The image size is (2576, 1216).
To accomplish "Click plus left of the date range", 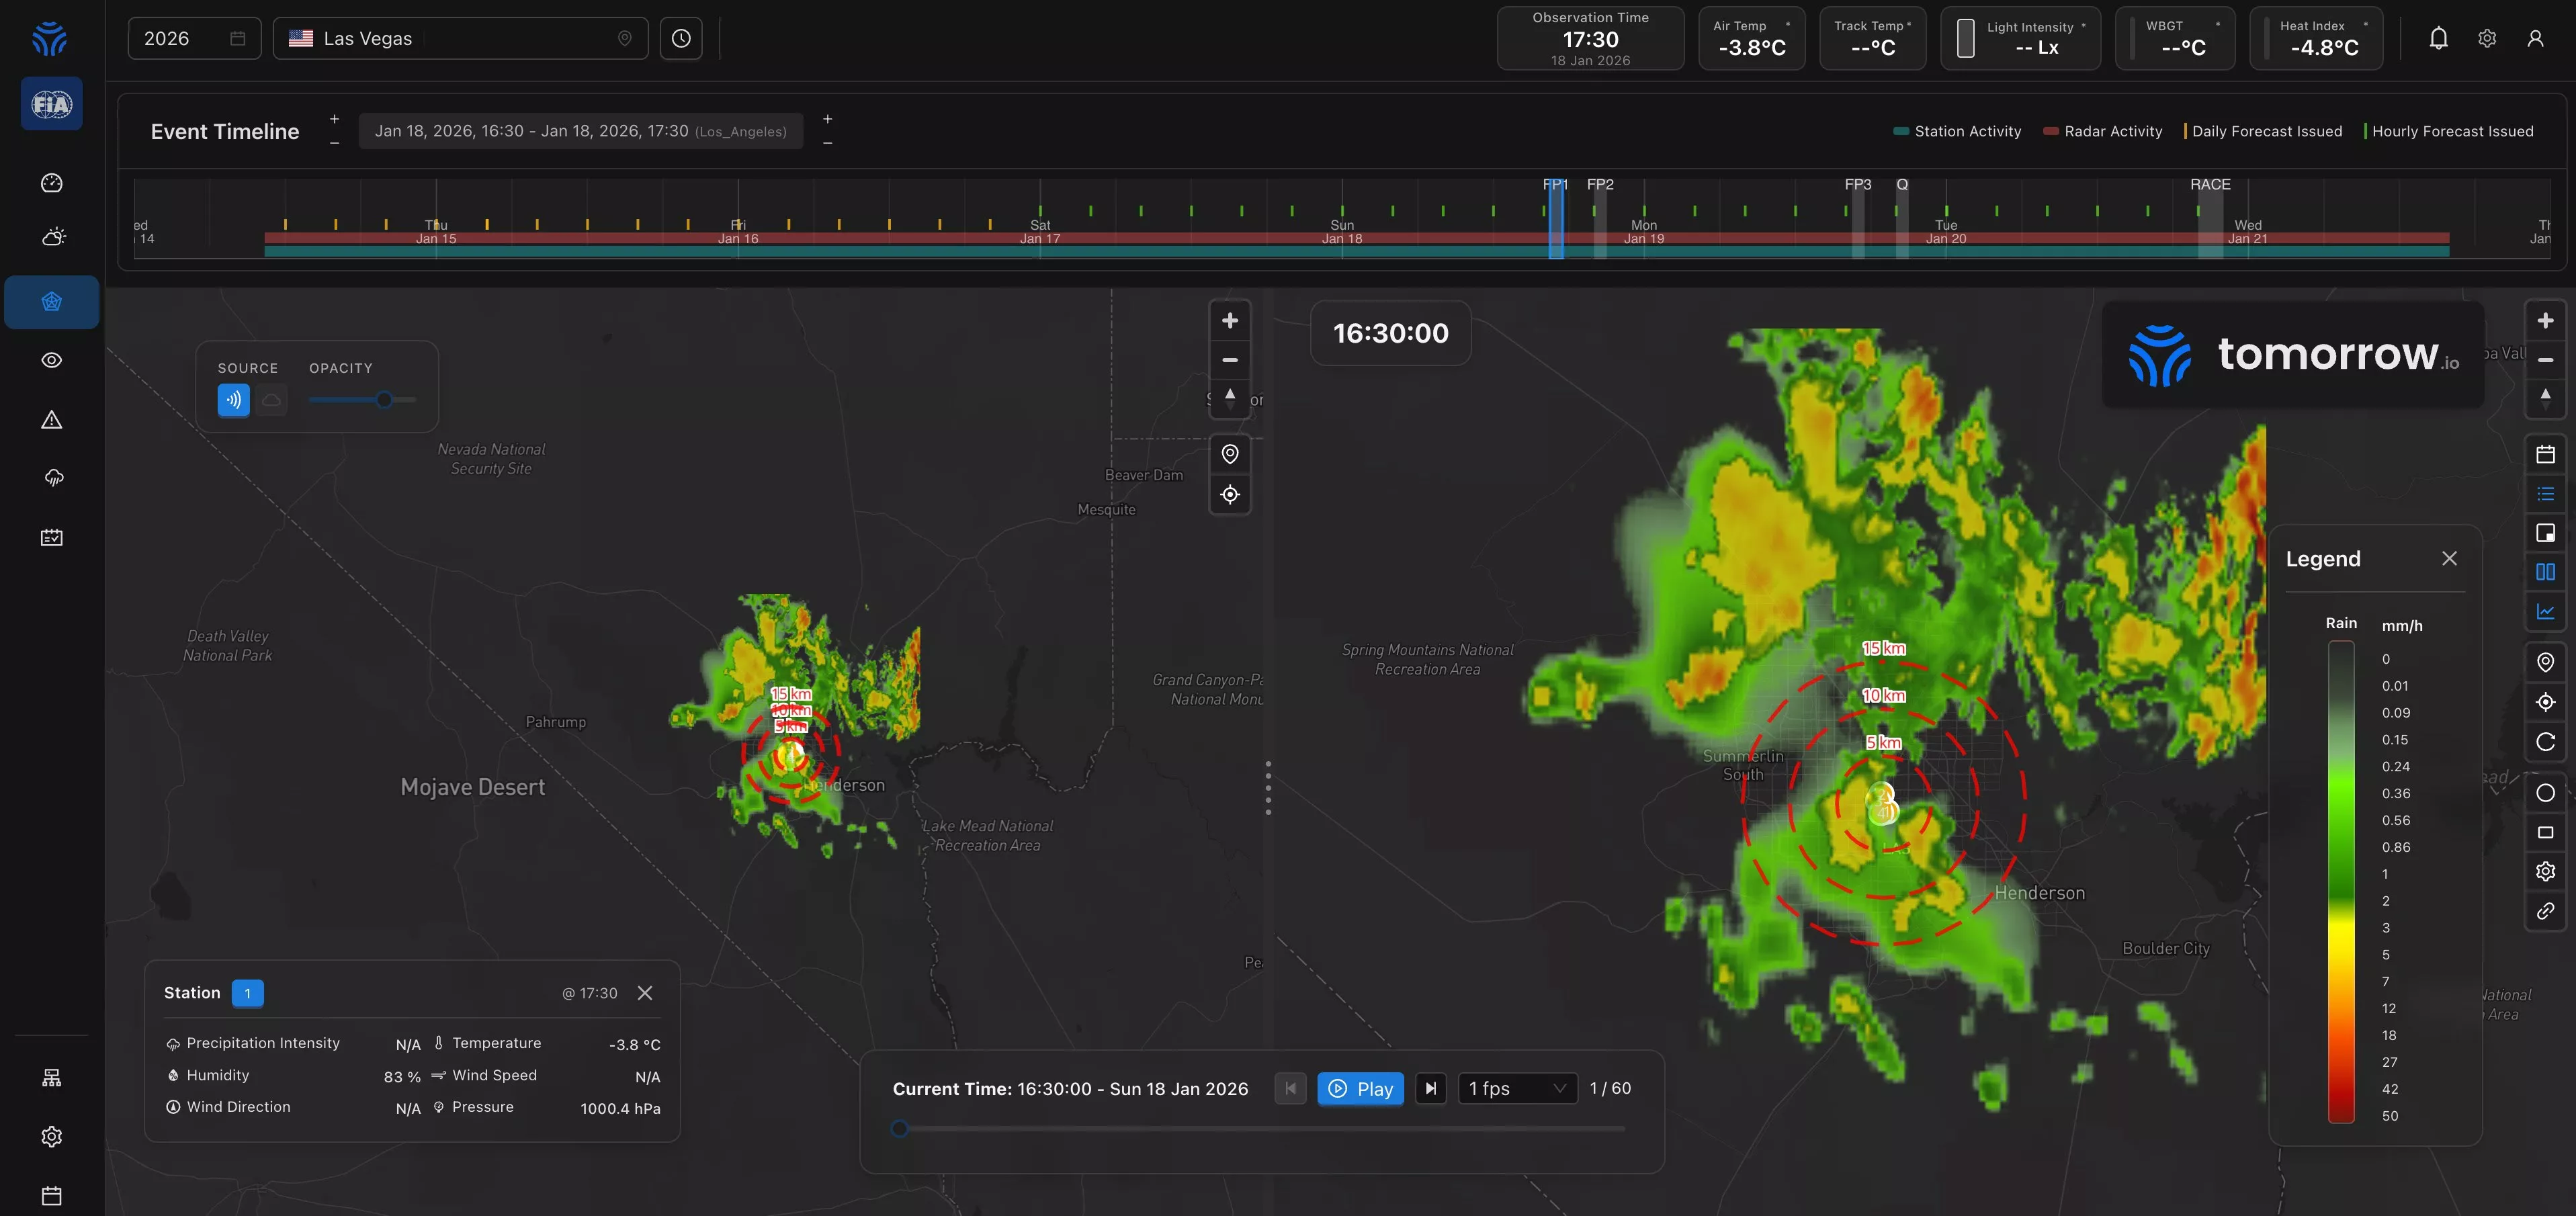I will (334, 119).
